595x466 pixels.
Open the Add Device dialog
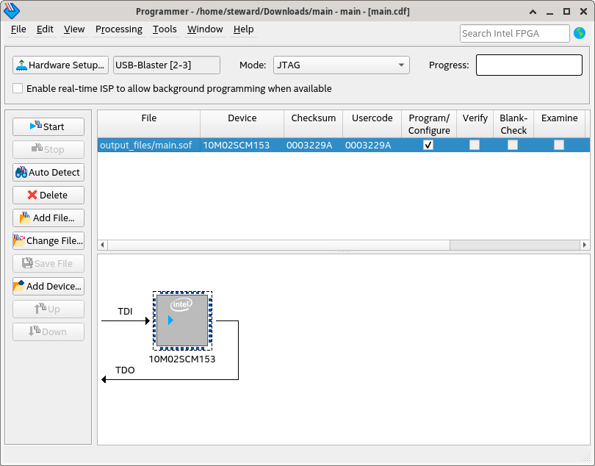pyautogui.click(x=48, y=287)
